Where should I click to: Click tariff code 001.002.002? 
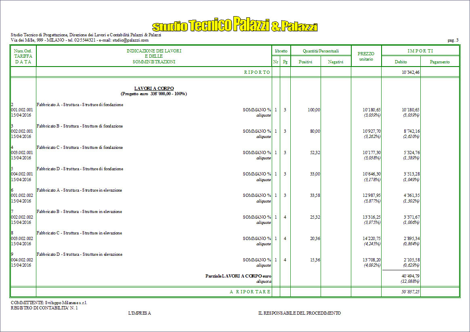[22, 196]
